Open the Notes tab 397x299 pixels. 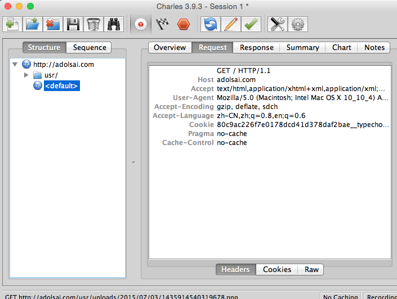tap(374, 48)
